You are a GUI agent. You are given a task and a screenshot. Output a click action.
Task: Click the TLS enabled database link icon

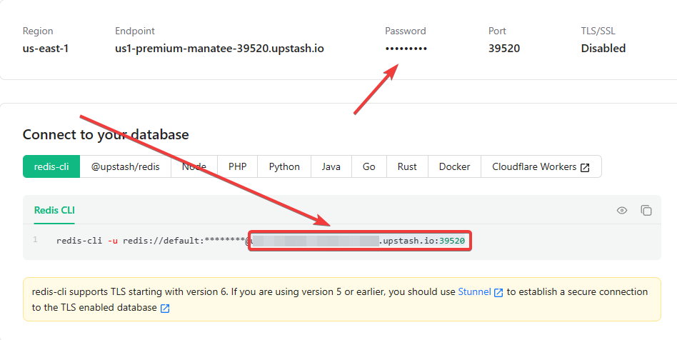(165, 308)
